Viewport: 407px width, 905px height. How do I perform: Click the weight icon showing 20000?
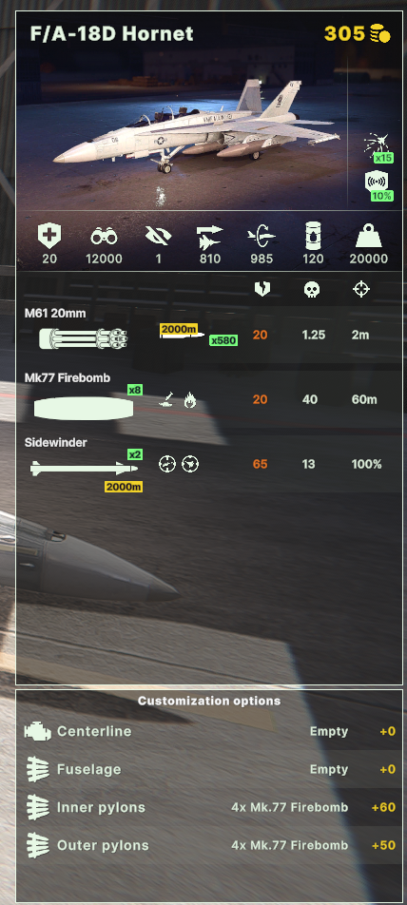[368, 236]
